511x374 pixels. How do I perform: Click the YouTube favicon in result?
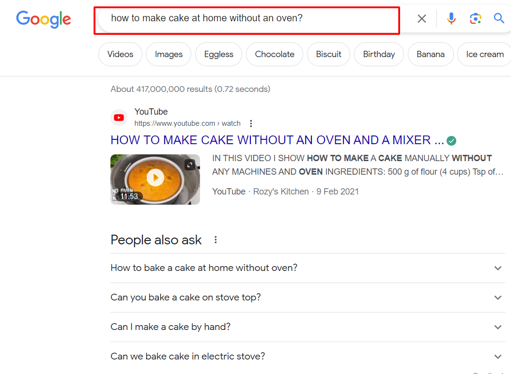pos(119,118)
